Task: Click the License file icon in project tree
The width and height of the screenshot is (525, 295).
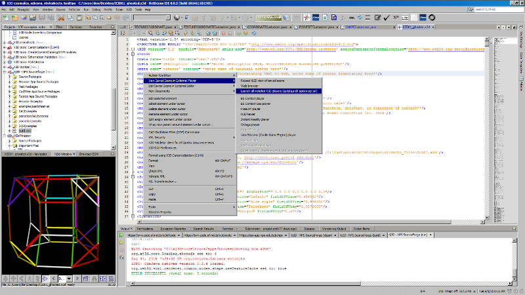Action: (15, 37)
